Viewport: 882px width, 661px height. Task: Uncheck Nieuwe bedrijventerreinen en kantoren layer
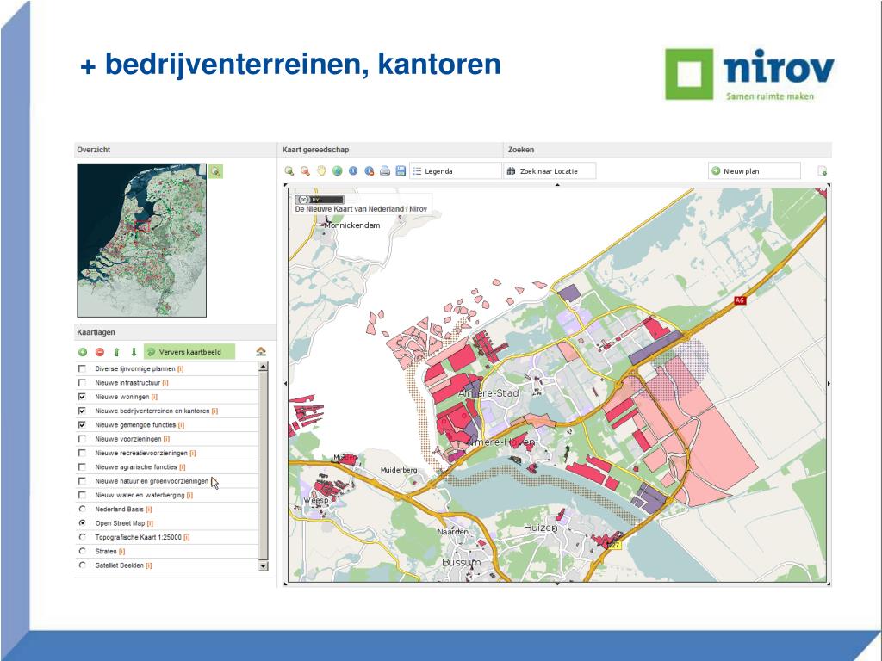tap(82, 411)
